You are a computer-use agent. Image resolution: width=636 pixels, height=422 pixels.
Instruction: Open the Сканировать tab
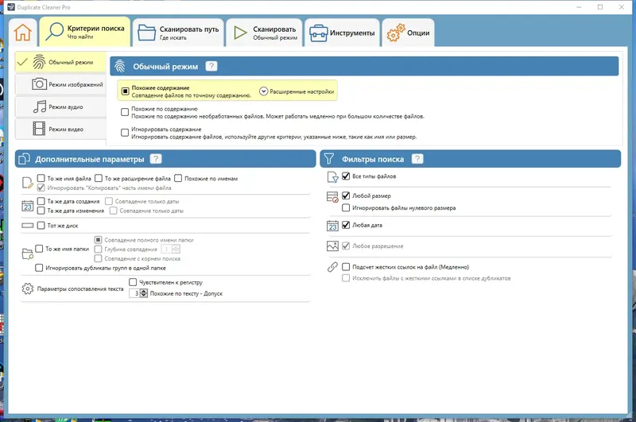point(265,33)
